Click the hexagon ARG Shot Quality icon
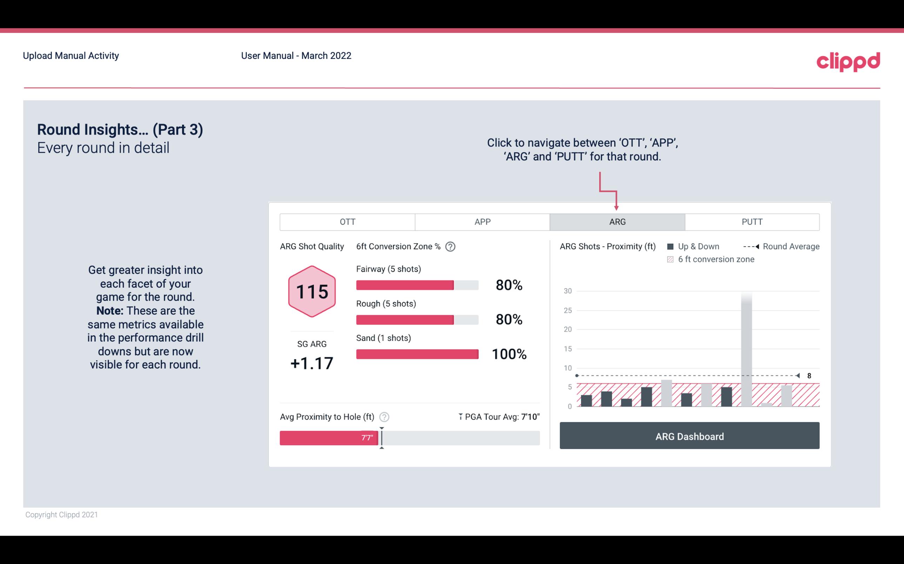This screenshot has width=904, height=564. tap(312, 292)
